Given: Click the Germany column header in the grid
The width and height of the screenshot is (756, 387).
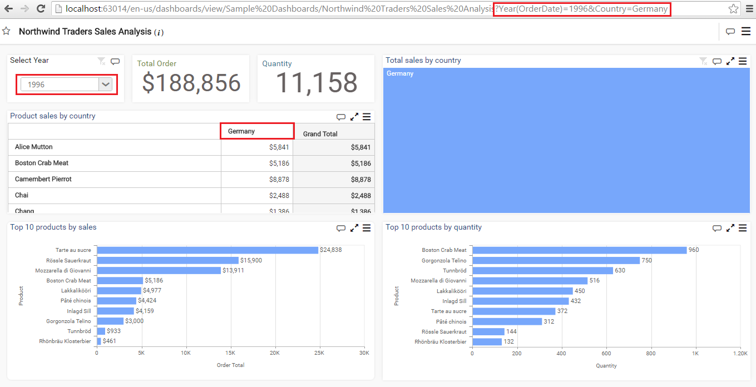Looking at the screenshot, I should [257, 131].
